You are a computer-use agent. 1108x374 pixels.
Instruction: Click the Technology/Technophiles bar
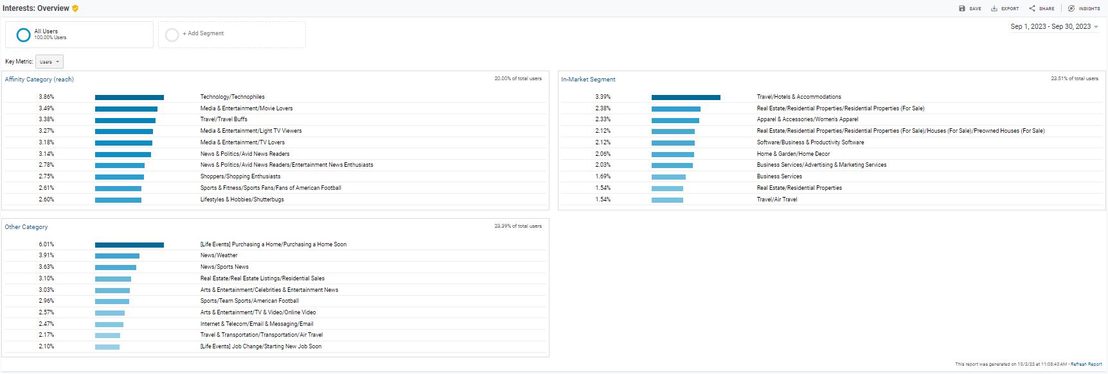[129, 98]
